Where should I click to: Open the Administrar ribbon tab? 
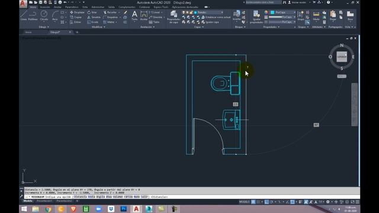pyautogui.click(x=98, y=7)
